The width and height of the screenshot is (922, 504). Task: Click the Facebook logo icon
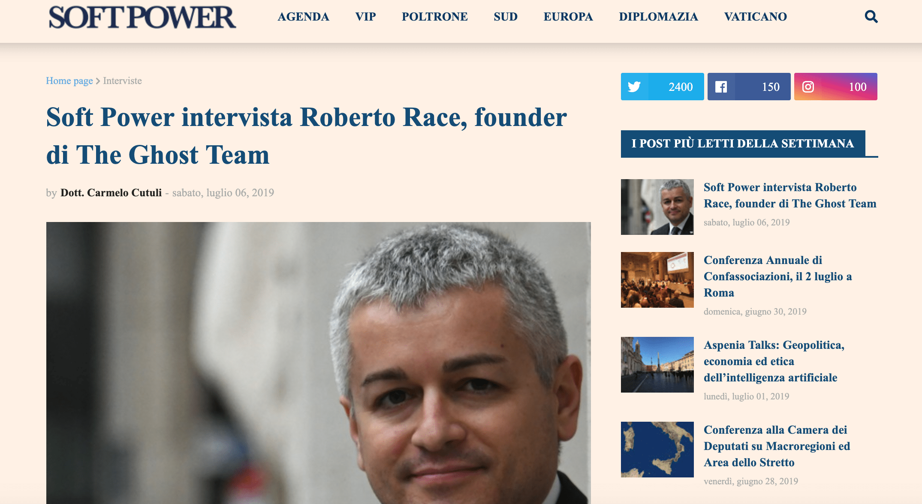[x=721, y=87]
